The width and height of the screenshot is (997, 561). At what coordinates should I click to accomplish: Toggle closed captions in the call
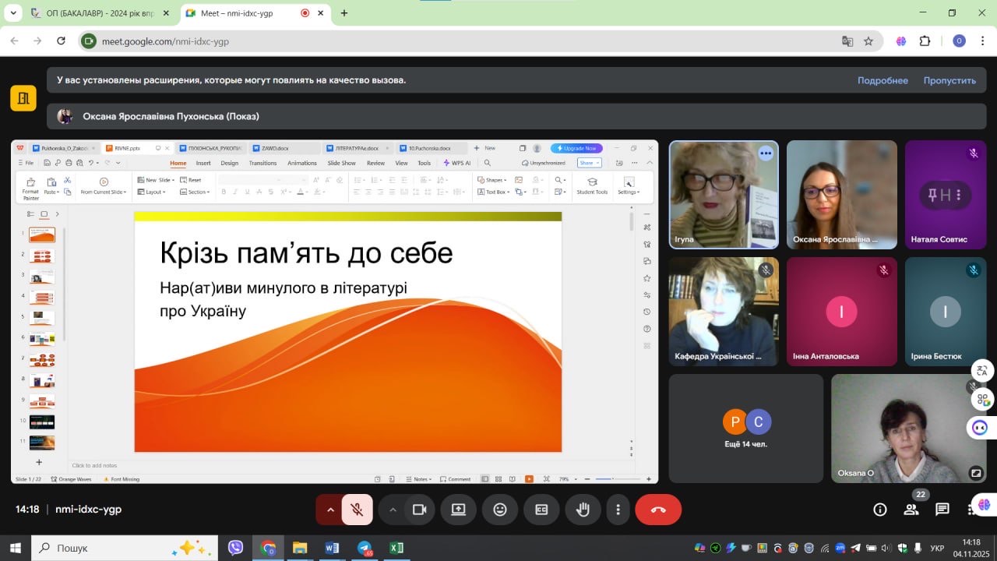(x=541, y=510)
